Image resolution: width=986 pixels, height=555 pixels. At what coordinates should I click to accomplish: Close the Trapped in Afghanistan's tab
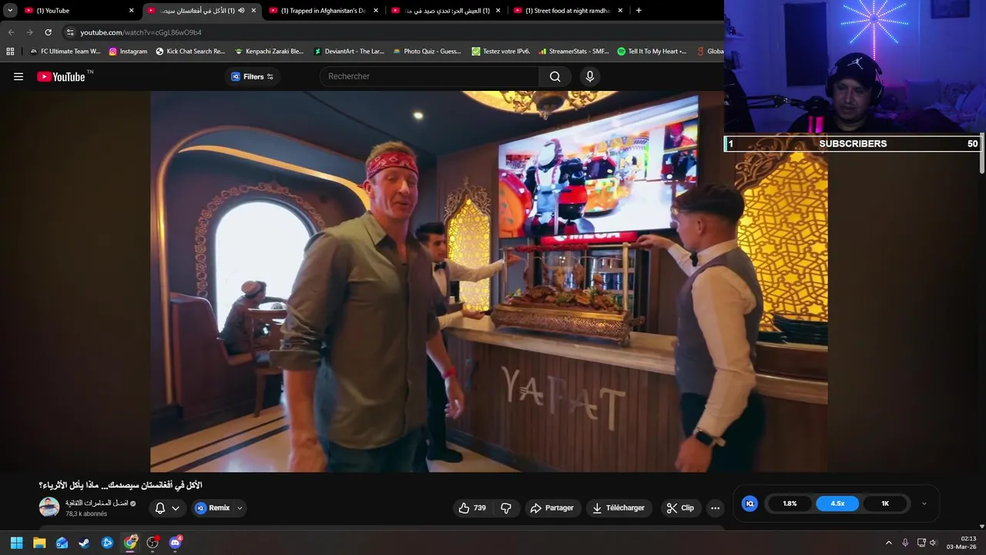[x=376, y=11]
